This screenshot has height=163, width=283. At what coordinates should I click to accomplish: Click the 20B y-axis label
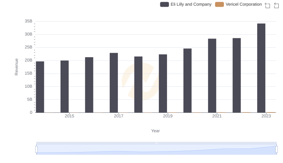pyautogui.click(x=29, y=60)
